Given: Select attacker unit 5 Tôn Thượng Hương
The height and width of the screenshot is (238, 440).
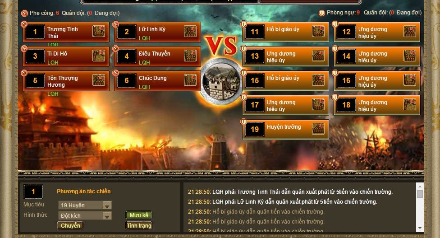Looking at the screenshot, I should click(x=66, y=81).
